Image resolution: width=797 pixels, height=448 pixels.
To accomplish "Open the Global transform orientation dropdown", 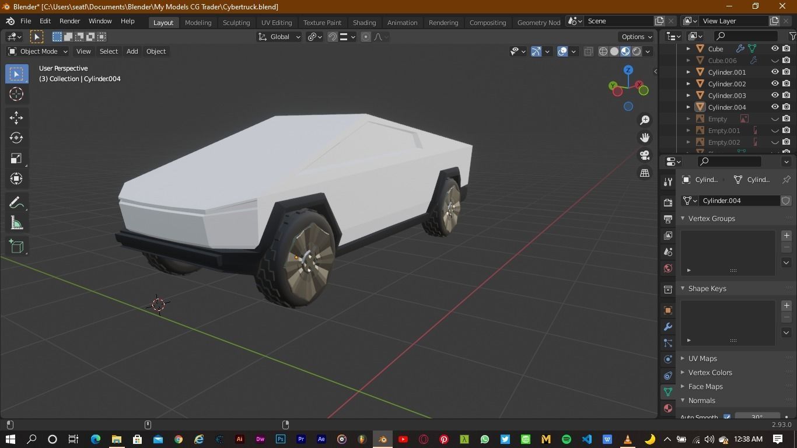I will click(x=279, y=37).
